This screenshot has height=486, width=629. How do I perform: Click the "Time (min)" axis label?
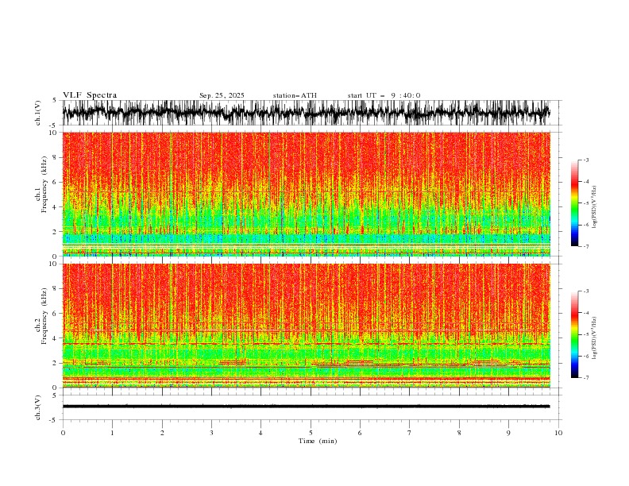coord(318,441)
